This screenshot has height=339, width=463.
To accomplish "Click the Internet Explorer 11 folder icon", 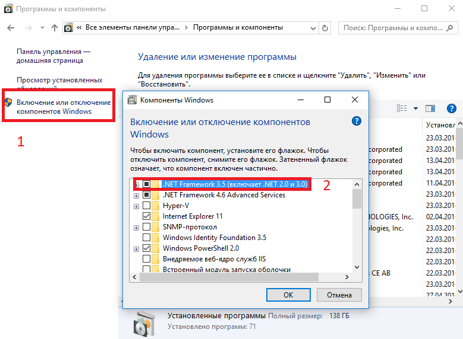I will coord(156,216).
